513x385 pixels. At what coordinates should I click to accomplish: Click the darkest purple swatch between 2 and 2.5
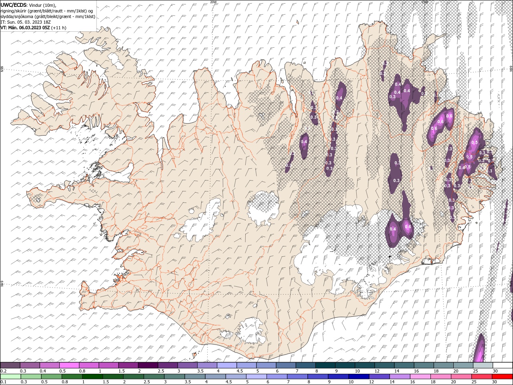[x=148, y=365]
